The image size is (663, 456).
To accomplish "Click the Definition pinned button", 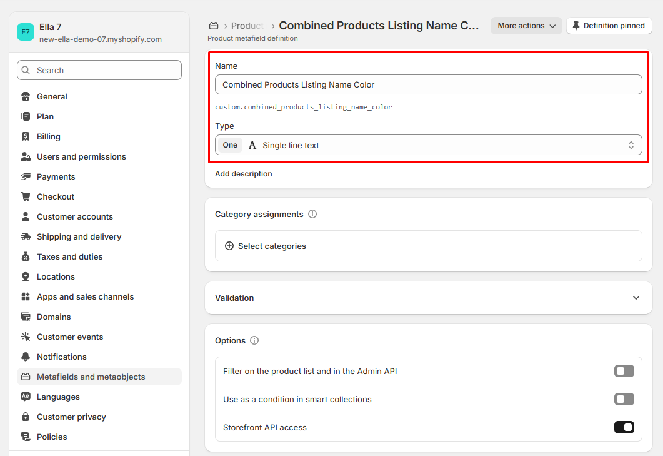I will [x=609, y=26].
